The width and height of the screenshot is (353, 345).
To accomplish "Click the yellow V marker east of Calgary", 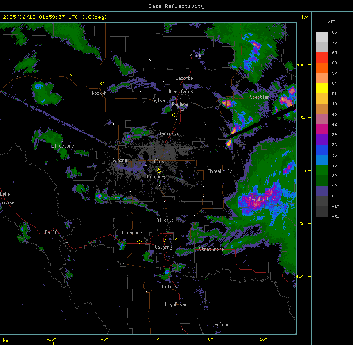I will coord(176,239).
